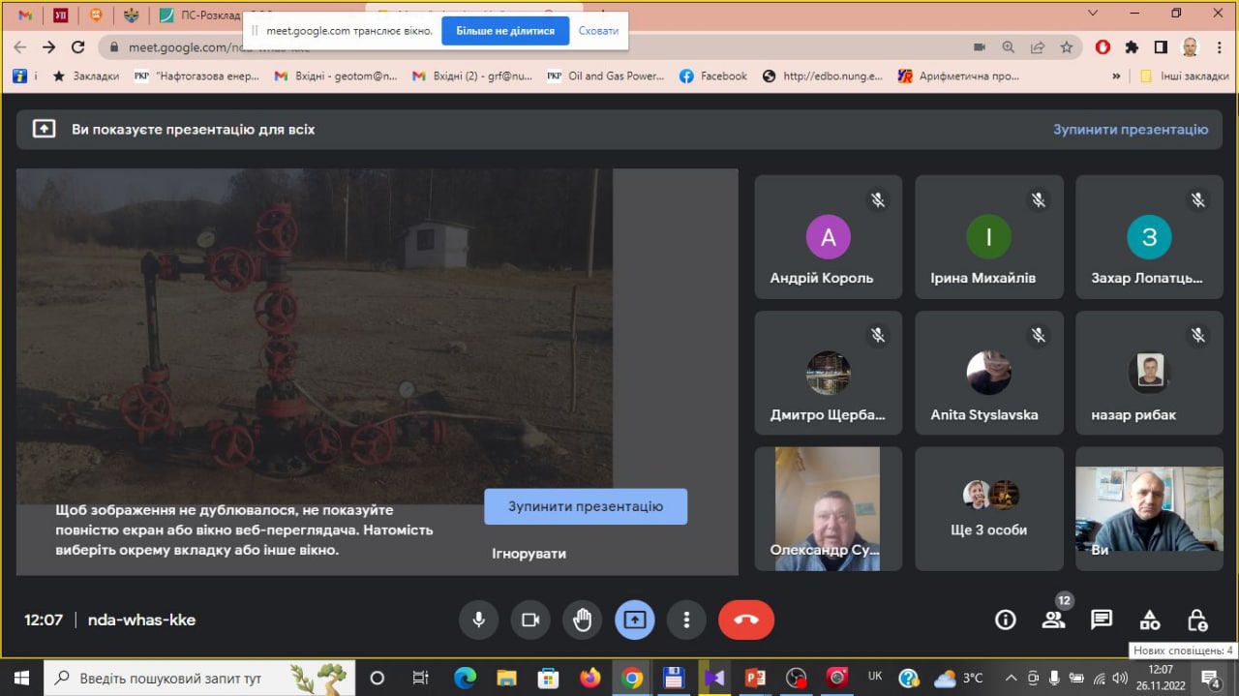The image size is (1239, 696).
Task: Select Ірина Михайлів participant tile
Action: 988,236
